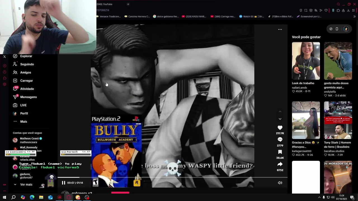Save video with bookmark icon
Viewport: 358px width, 201px height.
coord(280,152)
